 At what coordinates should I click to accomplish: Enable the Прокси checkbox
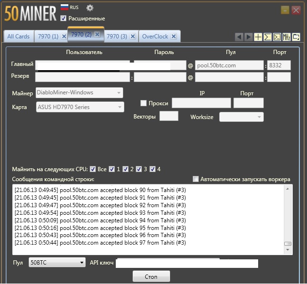tap(144, 103)
